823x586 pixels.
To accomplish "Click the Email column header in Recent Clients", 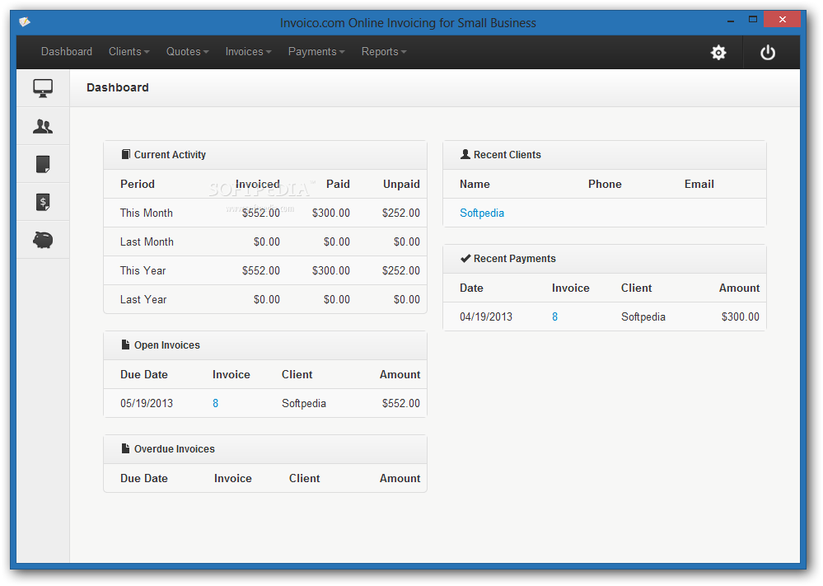I will 699,184.
